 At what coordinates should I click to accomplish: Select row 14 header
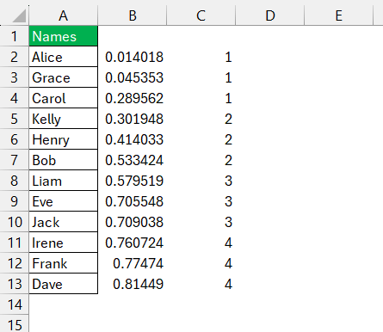[x=15, y=304]
